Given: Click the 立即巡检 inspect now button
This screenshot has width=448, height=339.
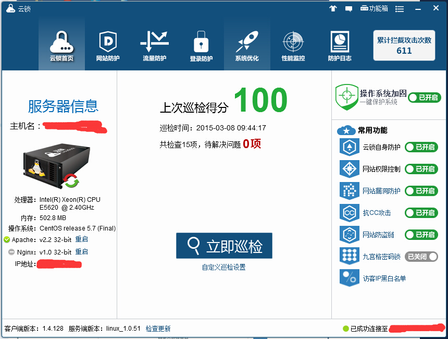Looking at the screenshot, I should point(224,246).
